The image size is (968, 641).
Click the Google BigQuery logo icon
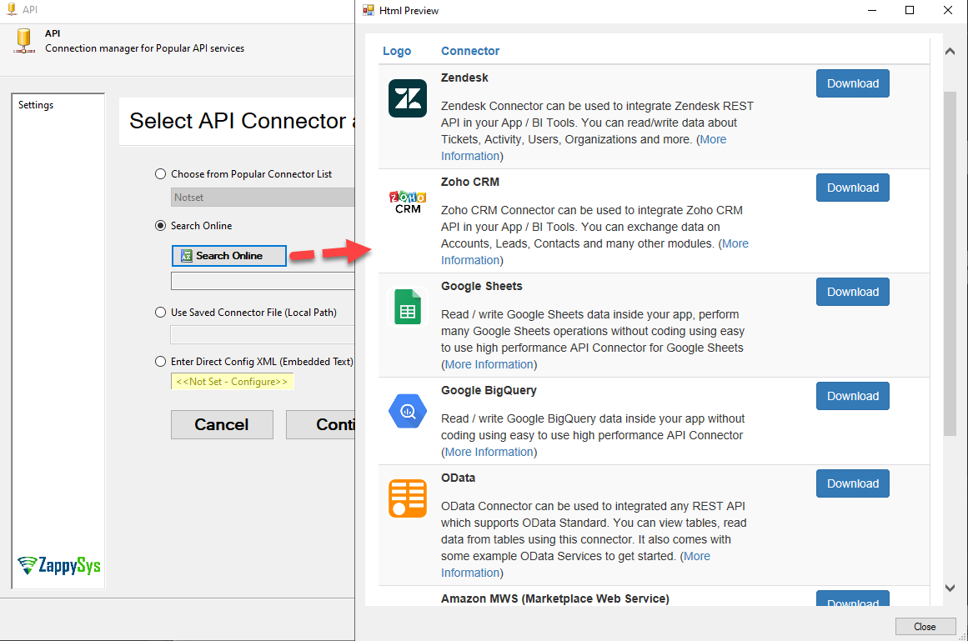(x=408, y=411)
